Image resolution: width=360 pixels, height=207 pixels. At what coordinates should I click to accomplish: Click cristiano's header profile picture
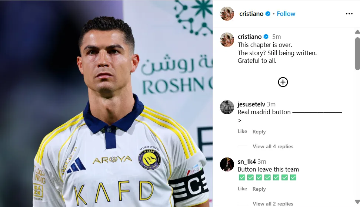[227, 14]
